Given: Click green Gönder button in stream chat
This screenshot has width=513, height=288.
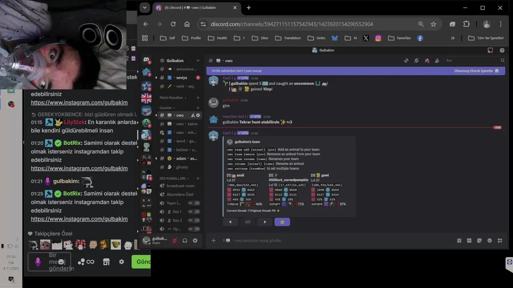Looking at the screenshot, I should 141,262.
